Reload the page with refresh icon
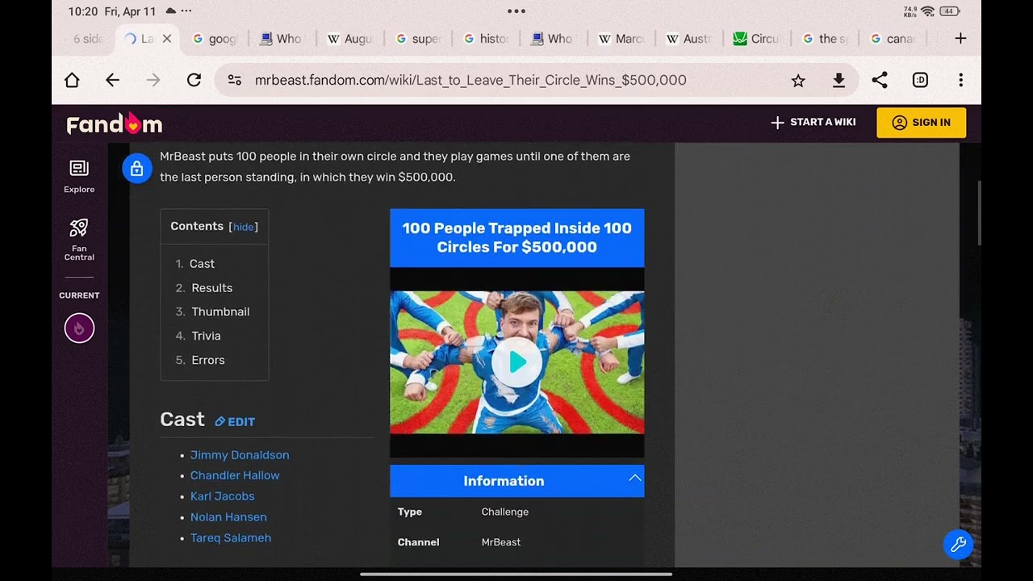This screenshot has width=1033, height=581. (x=194, y=80)
